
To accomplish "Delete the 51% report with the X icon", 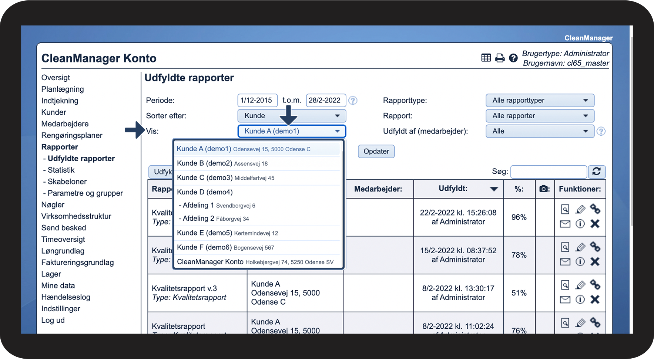I will (x=595, y=299).
